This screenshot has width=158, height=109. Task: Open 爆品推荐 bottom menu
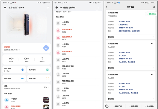(134, 106)
